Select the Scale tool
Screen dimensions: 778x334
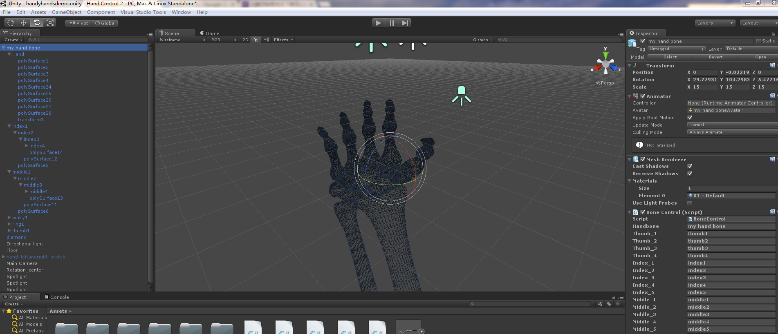(x=50, y=23)
